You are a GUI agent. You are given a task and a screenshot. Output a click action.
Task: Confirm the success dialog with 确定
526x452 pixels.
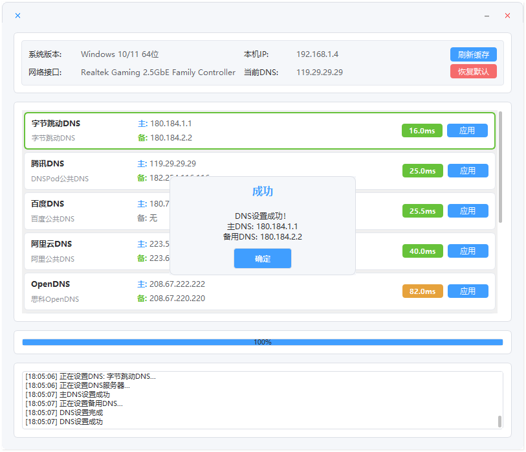pos(263,258)
